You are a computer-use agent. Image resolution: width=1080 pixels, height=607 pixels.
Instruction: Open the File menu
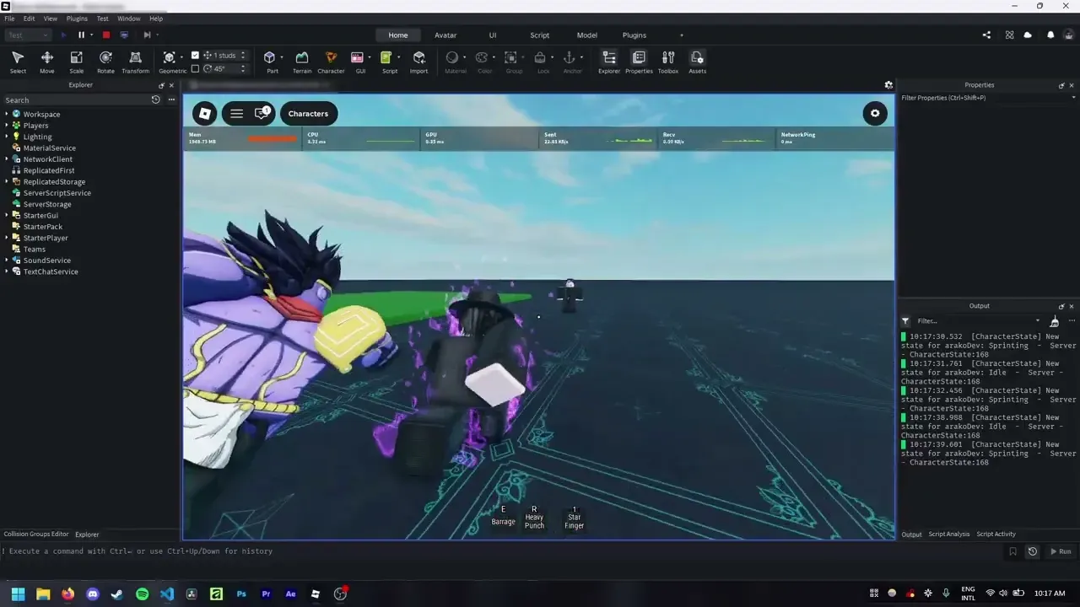tap(9, 19)
